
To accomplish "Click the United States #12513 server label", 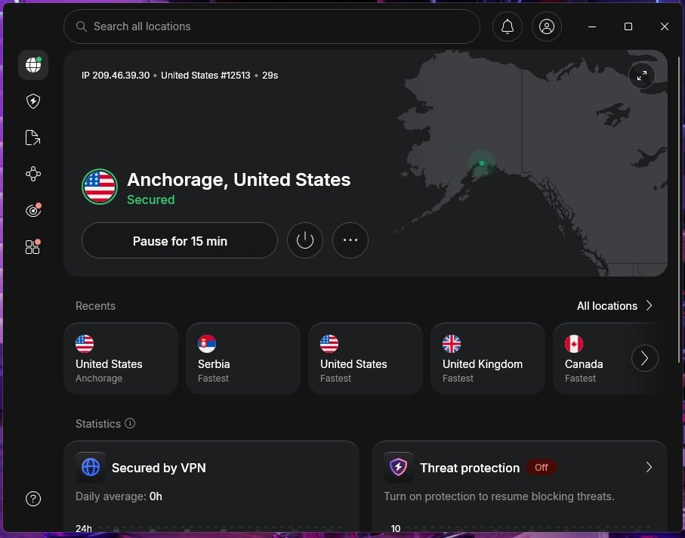I will [x=205, y=75].
